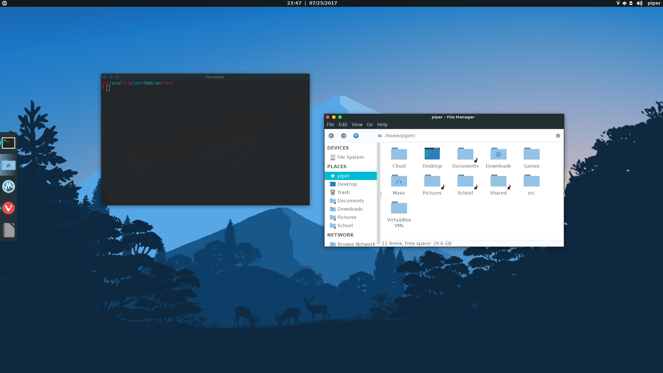Click Browse Network in the sidebar
The width and height of the screenshot is (663, 373).
tap(356, 244)
